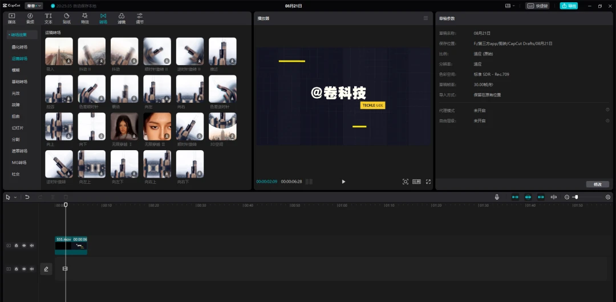Expand the selection tool dropdown arrow
Screen dimensions: 616x302
point(15,198)
